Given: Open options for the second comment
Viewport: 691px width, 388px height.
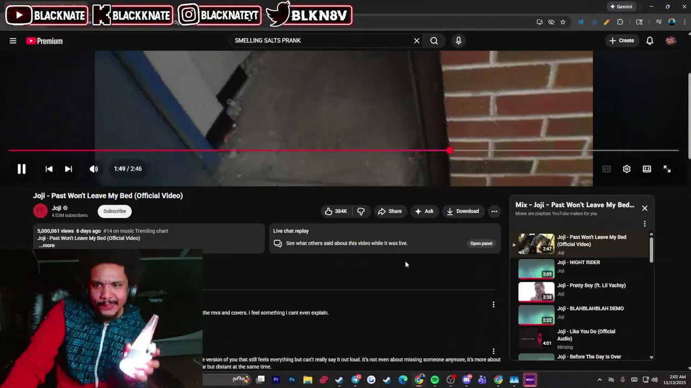Looking at the screenshot, I should [x=493, y=351].
